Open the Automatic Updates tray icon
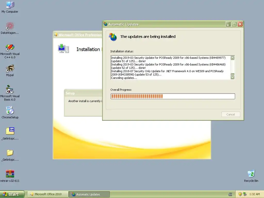Image resolution: width=264 pixels, height=198 pixels. pos(245,194)
